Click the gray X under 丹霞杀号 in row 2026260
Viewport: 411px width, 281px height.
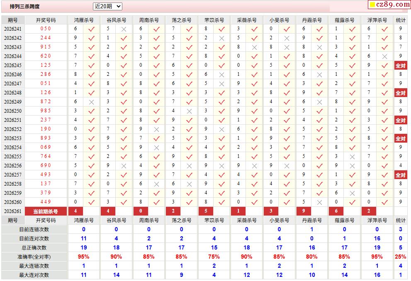[319, 202]
